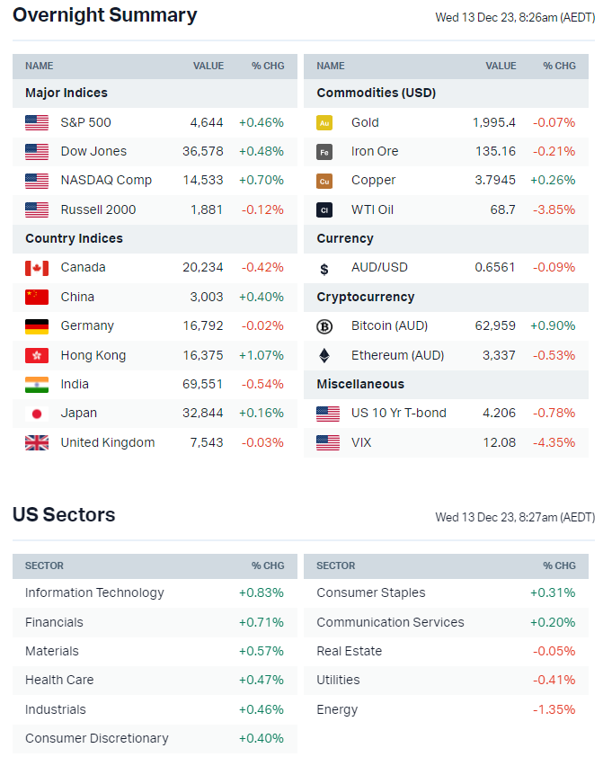Click the US Sectors heading
This screenshot has width=603, height=757.
[x=64, y=515]
